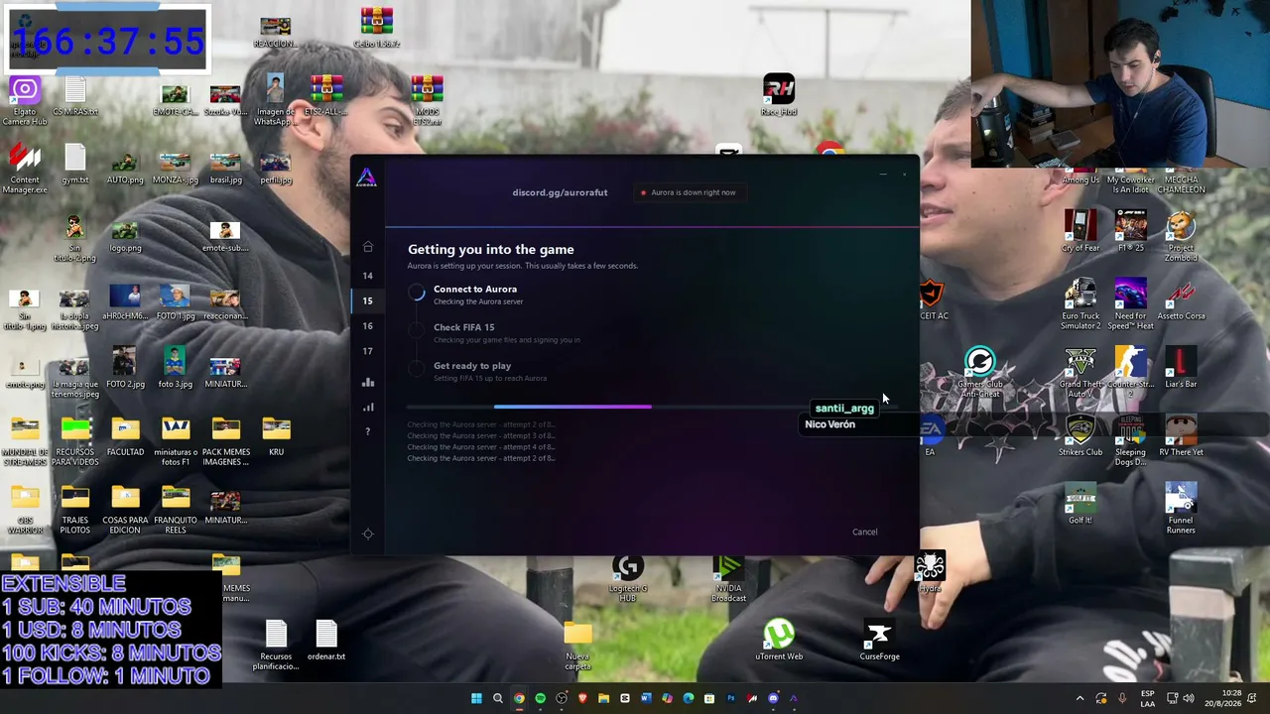Select the Content Manager.exe desktop icon
The width and height of the screenshot is (1270, 714).
pos(25,169)
